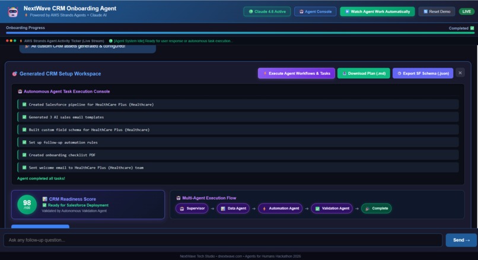478x260 pixels.
Task: Click 'Agent completed all tasks!' text
Action: (41, 179)
